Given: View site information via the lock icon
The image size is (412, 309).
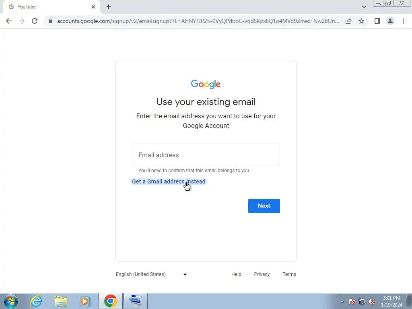Looking at the screenshot, I should 51,21.
